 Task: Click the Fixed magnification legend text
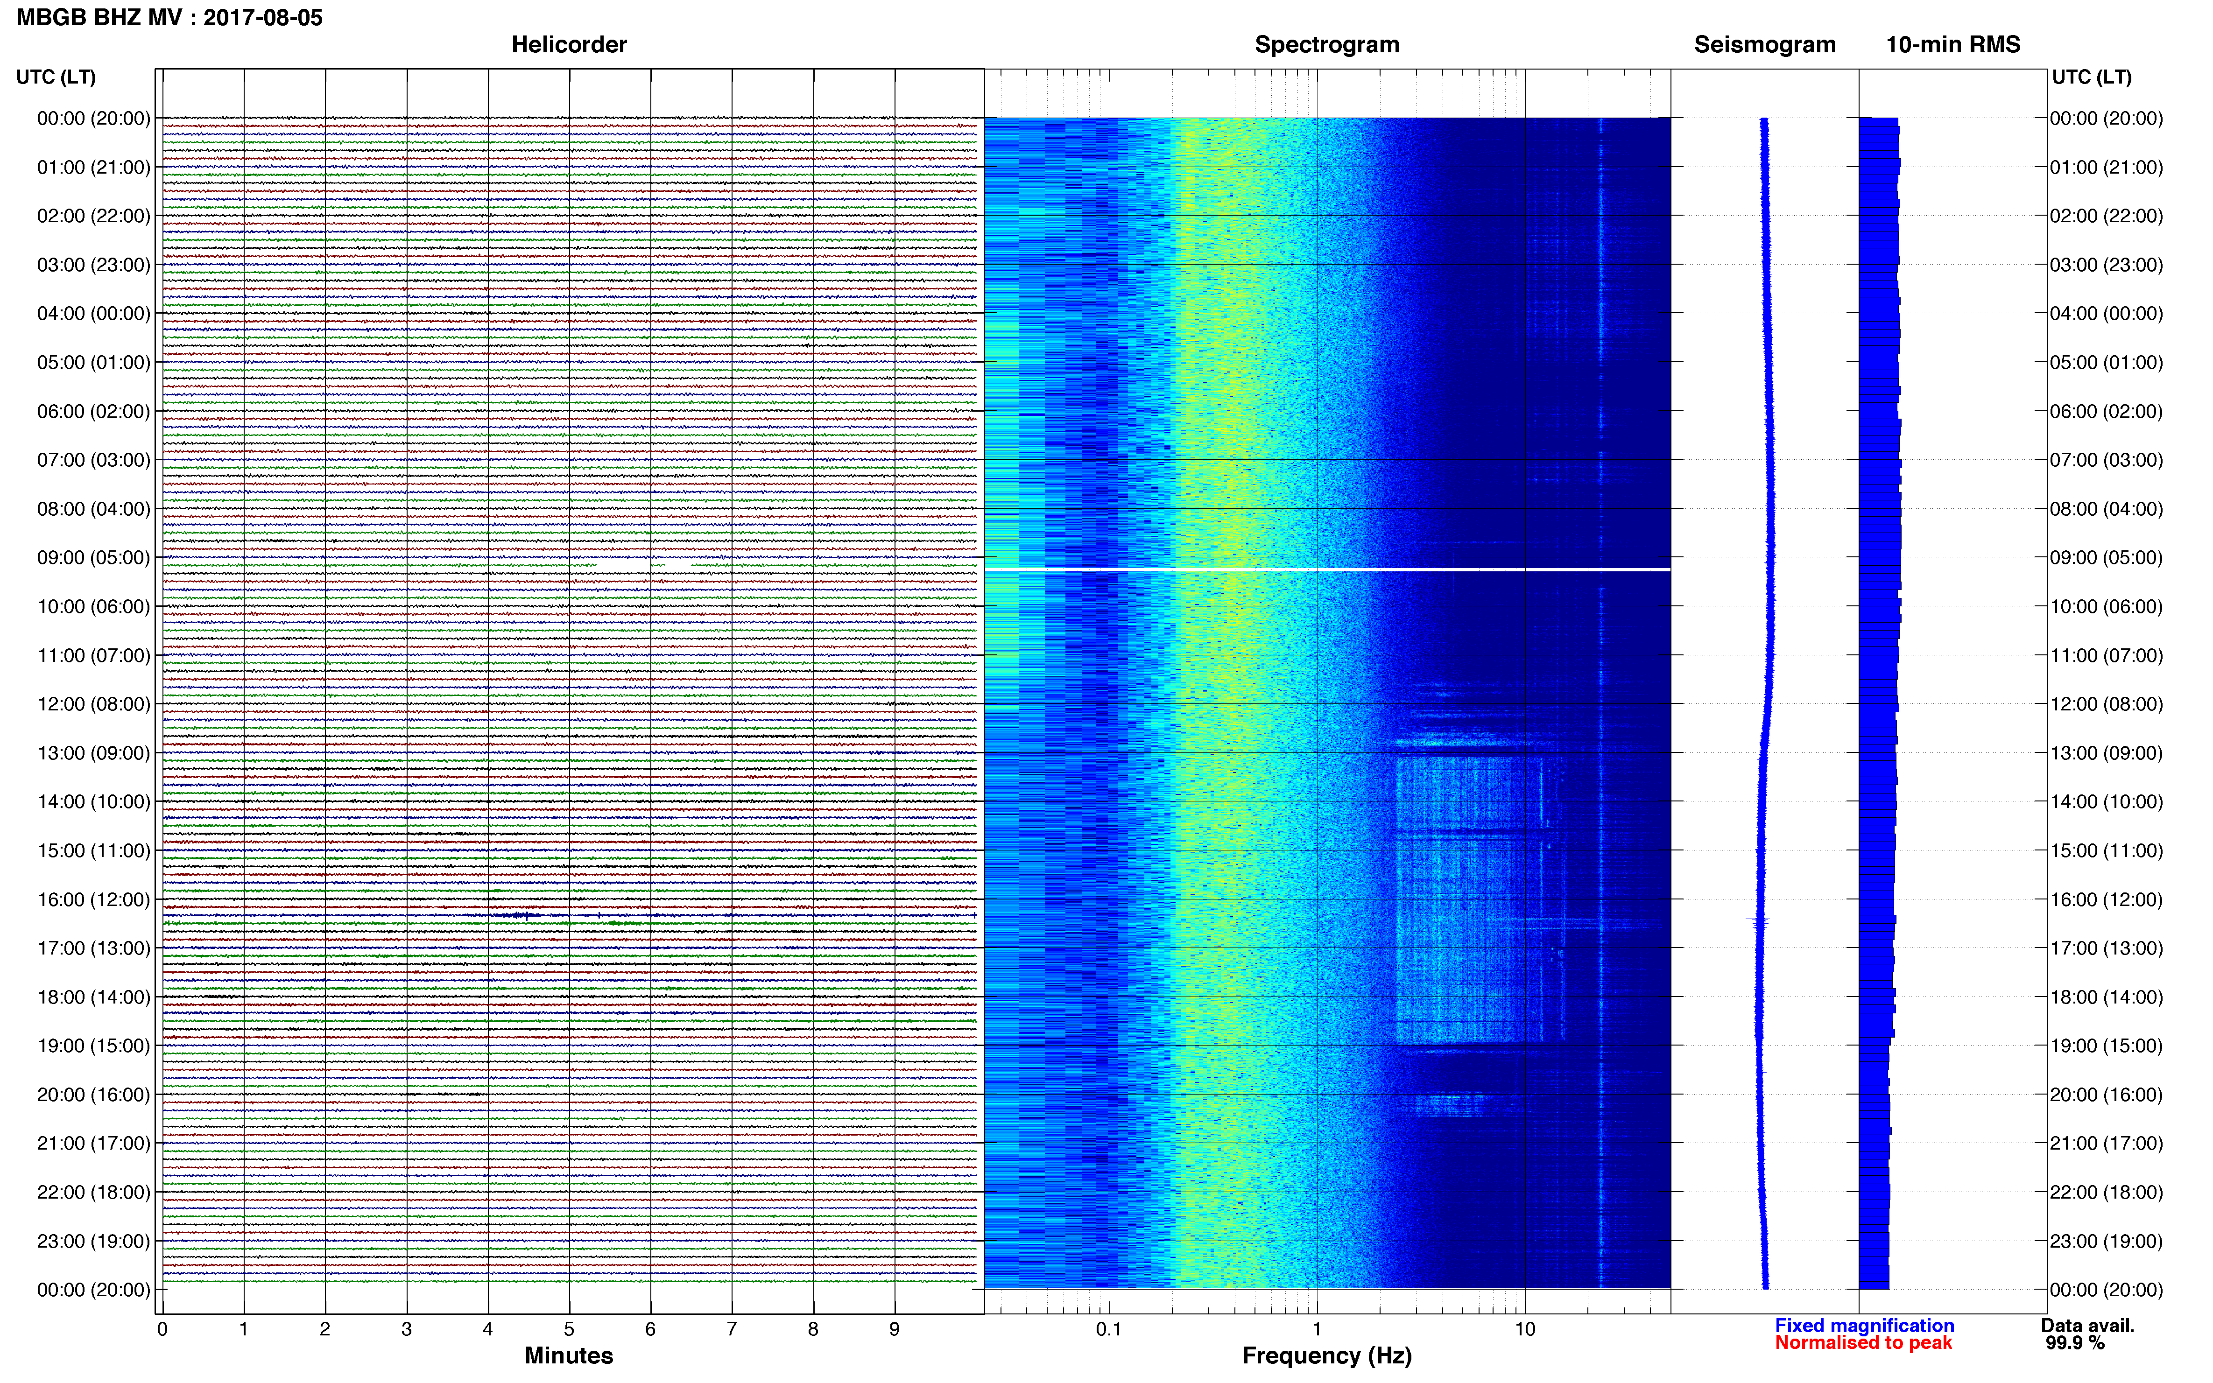[1864, 1326]
